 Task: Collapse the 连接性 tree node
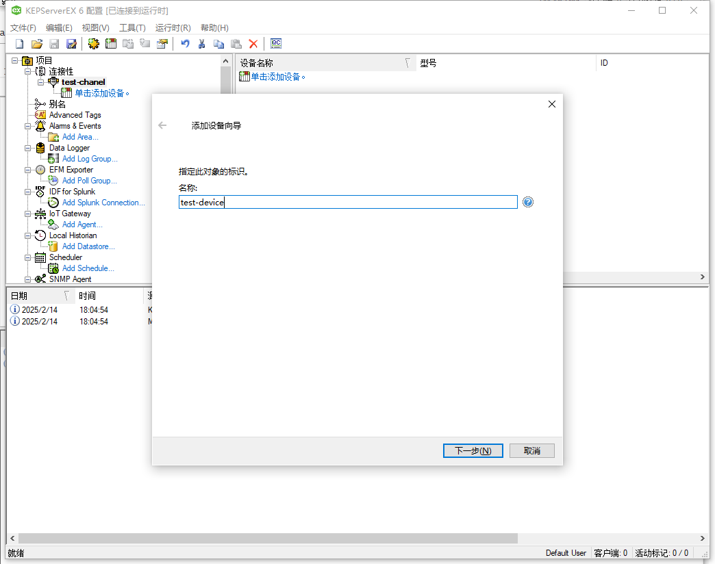(28, 71)
